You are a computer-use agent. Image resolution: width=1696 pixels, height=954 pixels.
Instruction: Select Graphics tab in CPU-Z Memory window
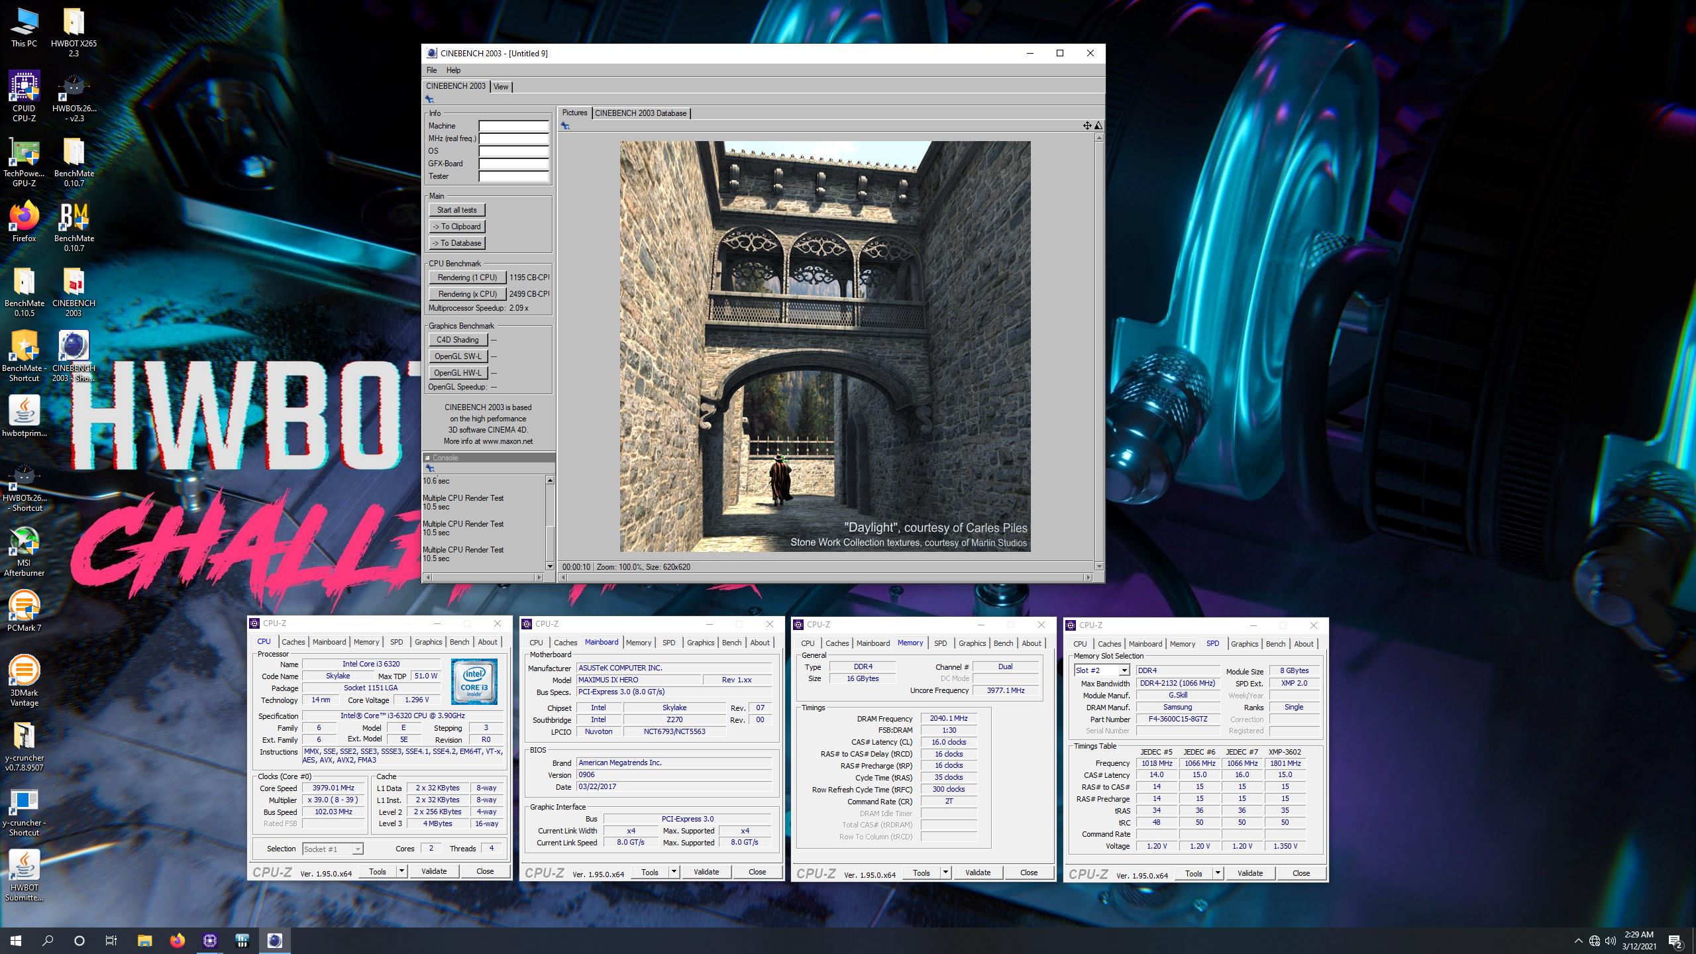(972, 643)
